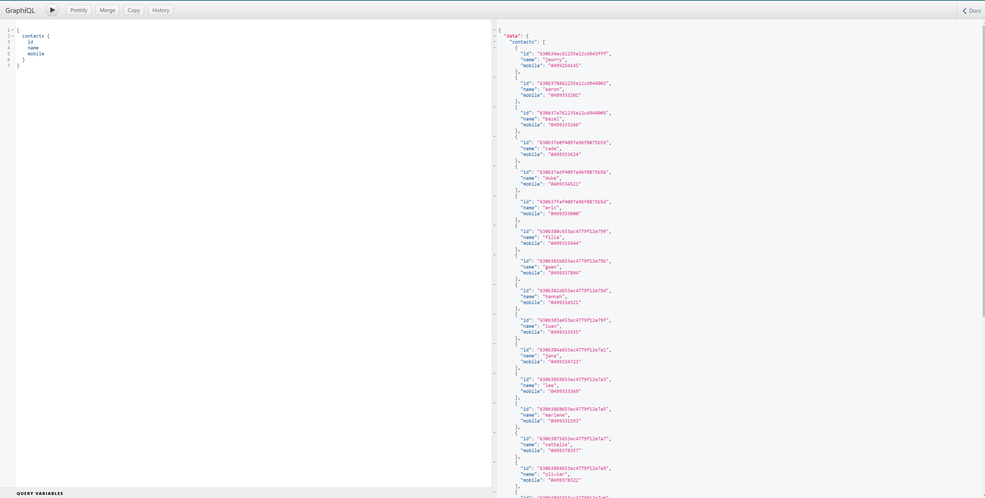Viewport: 985px width, 498px height.
Task: Fold the hannah contact object
Action: point(494,285)
